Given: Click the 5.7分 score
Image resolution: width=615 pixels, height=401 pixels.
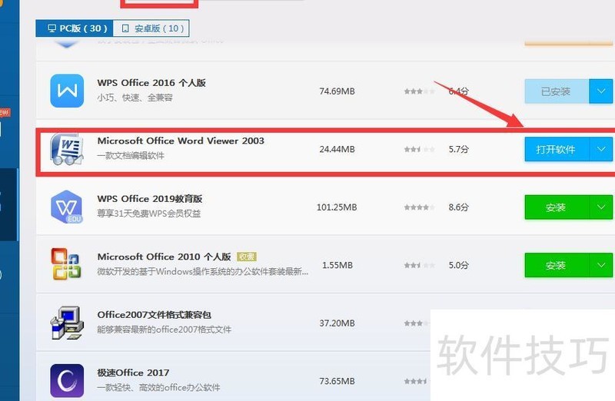Looking at the screenshot, I should coord(459,149).
